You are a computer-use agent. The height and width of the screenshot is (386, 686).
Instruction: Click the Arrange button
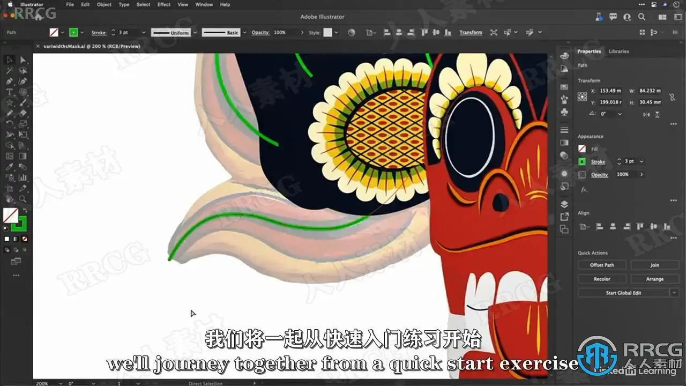(654, 279)
